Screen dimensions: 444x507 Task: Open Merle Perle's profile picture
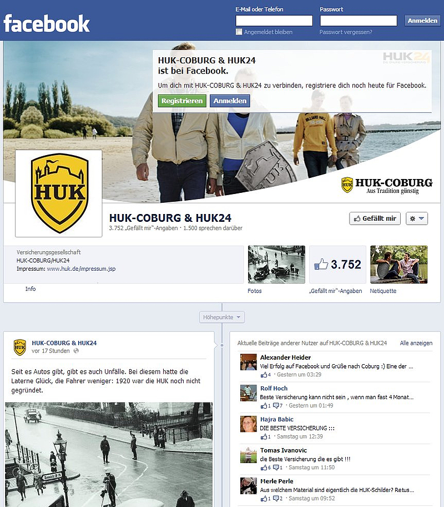click(x=248, y=486)
